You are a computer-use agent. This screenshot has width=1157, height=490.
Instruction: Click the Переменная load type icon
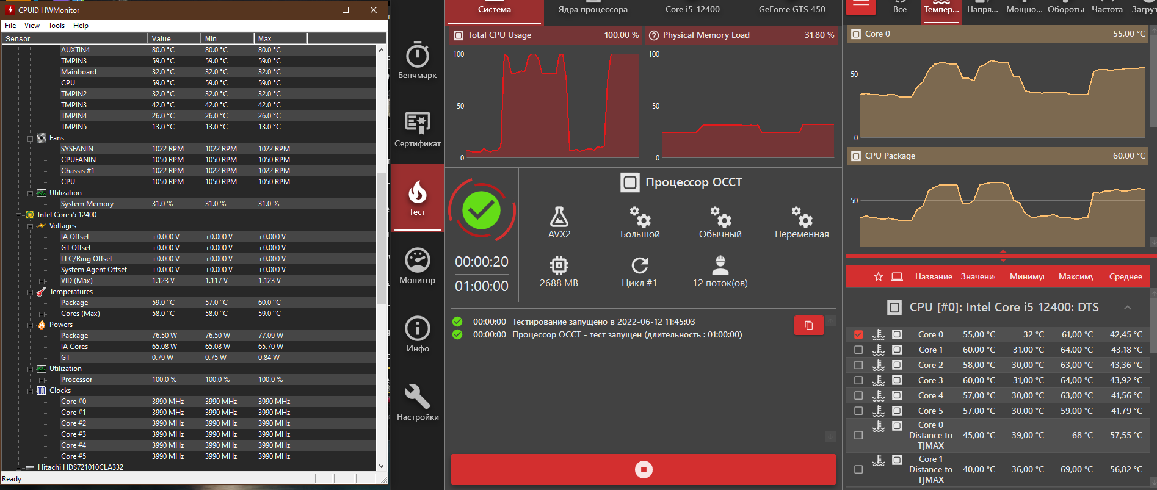click(x=802, y=217)
